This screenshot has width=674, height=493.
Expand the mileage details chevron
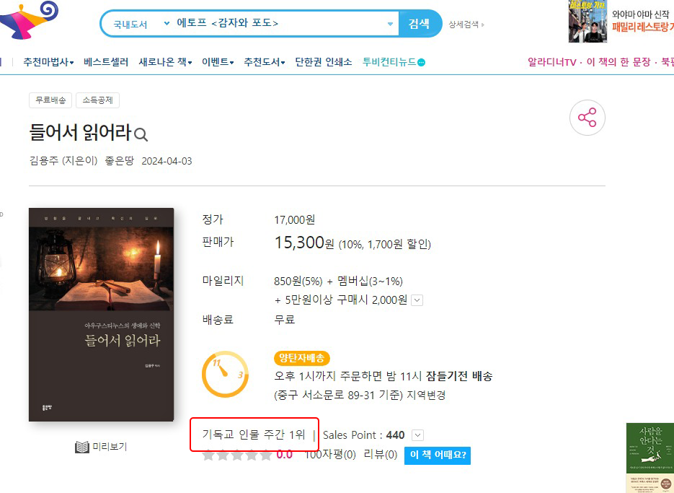click(417, 300)
